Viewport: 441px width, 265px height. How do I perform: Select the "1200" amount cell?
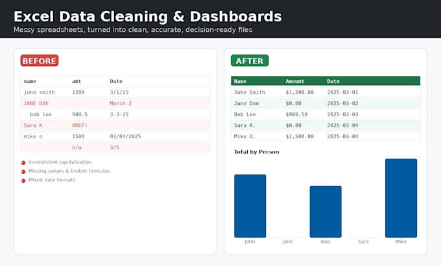78,92
